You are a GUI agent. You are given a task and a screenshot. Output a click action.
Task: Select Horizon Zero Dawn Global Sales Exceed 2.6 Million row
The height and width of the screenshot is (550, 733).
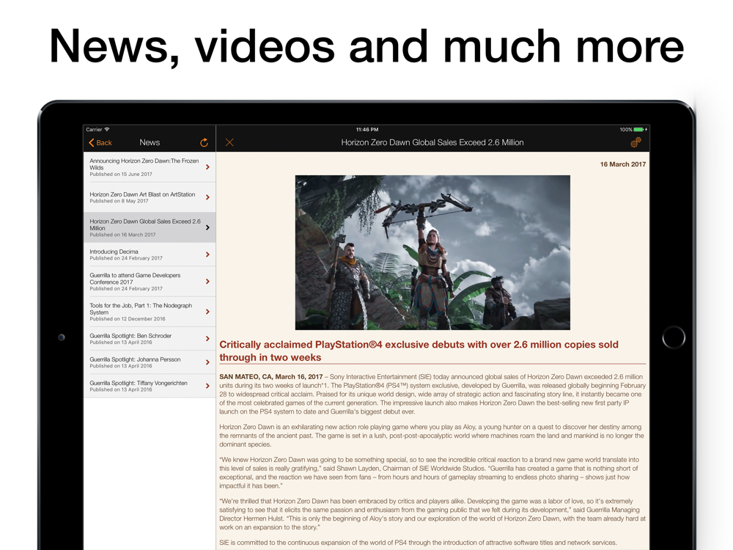click(x=150, y=227)
